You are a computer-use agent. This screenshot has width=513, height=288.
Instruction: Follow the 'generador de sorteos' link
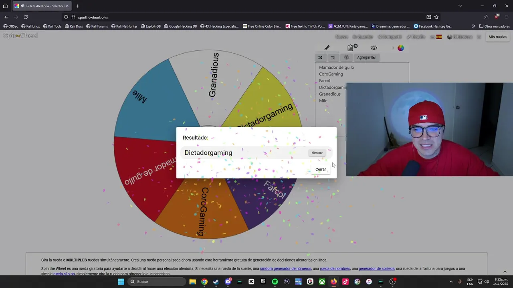coord(376,268)
